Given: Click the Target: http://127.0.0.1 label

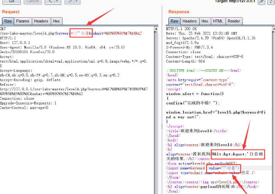Looking at the screenshot, I should [x=235, y=2].
